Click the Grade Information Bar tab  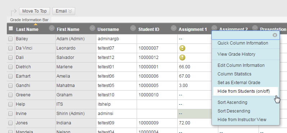pyautogui.click(x=29, y=20)
